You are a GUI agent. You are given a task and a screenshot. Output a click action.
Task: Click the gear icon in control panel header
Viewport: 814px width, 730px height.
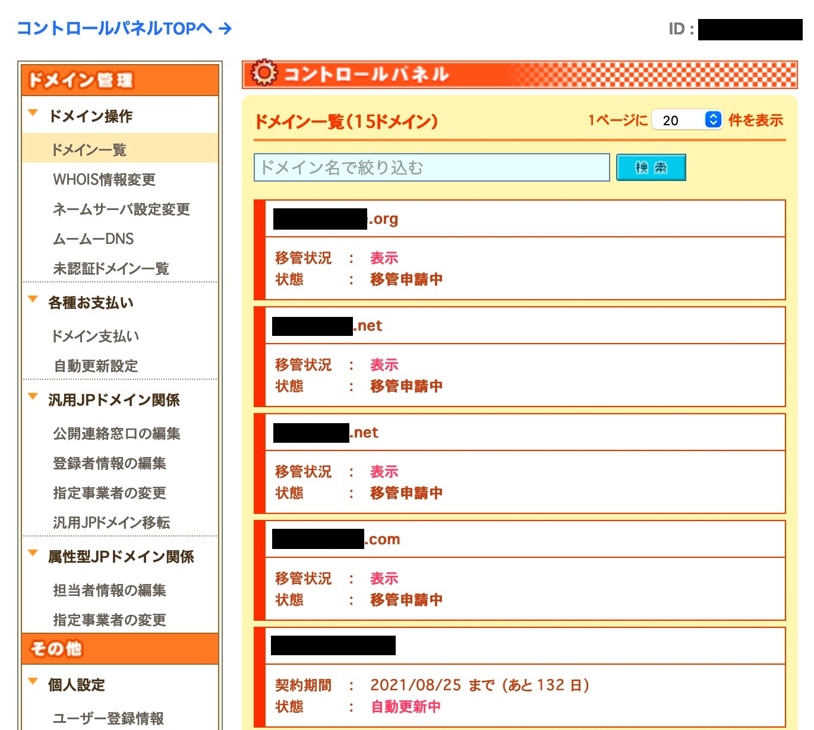click(264, 73)
